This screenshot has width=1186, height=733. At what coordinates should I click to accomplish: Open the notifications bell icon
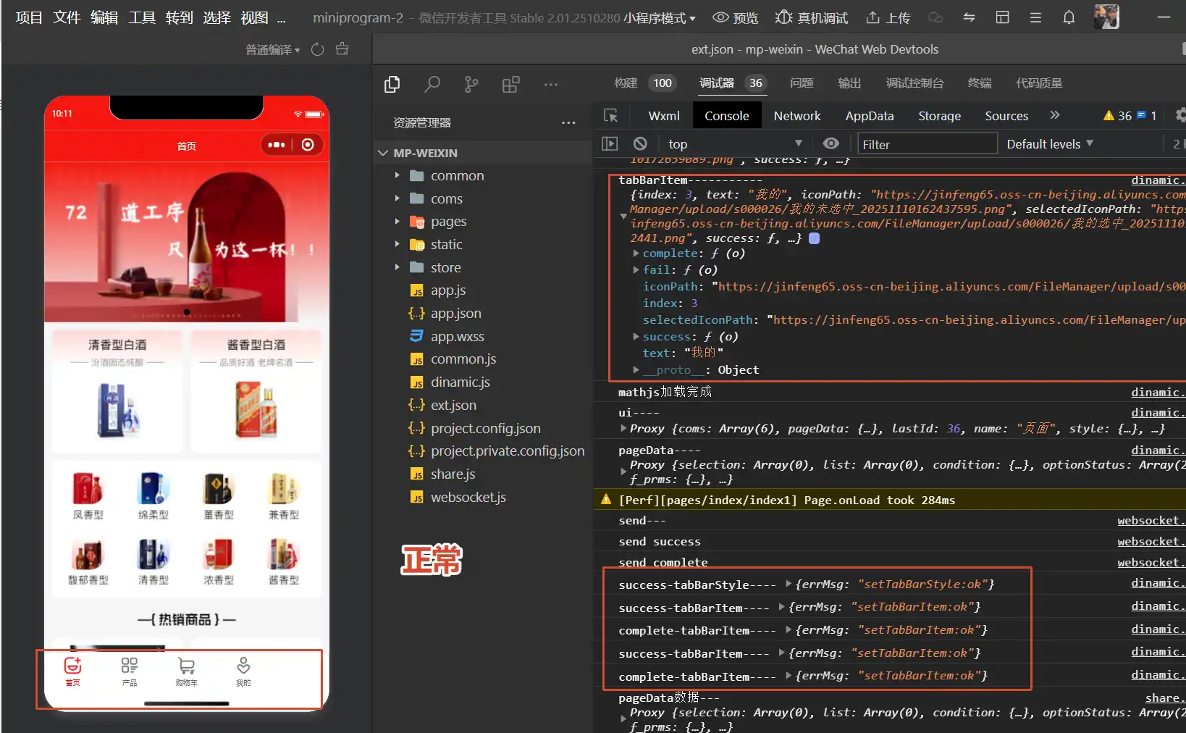1068,17
